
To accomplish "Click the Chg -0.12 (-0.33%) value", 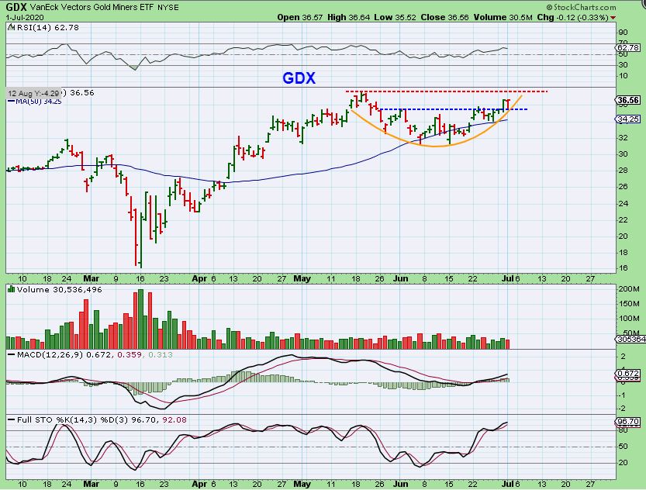I will [573, 17].
